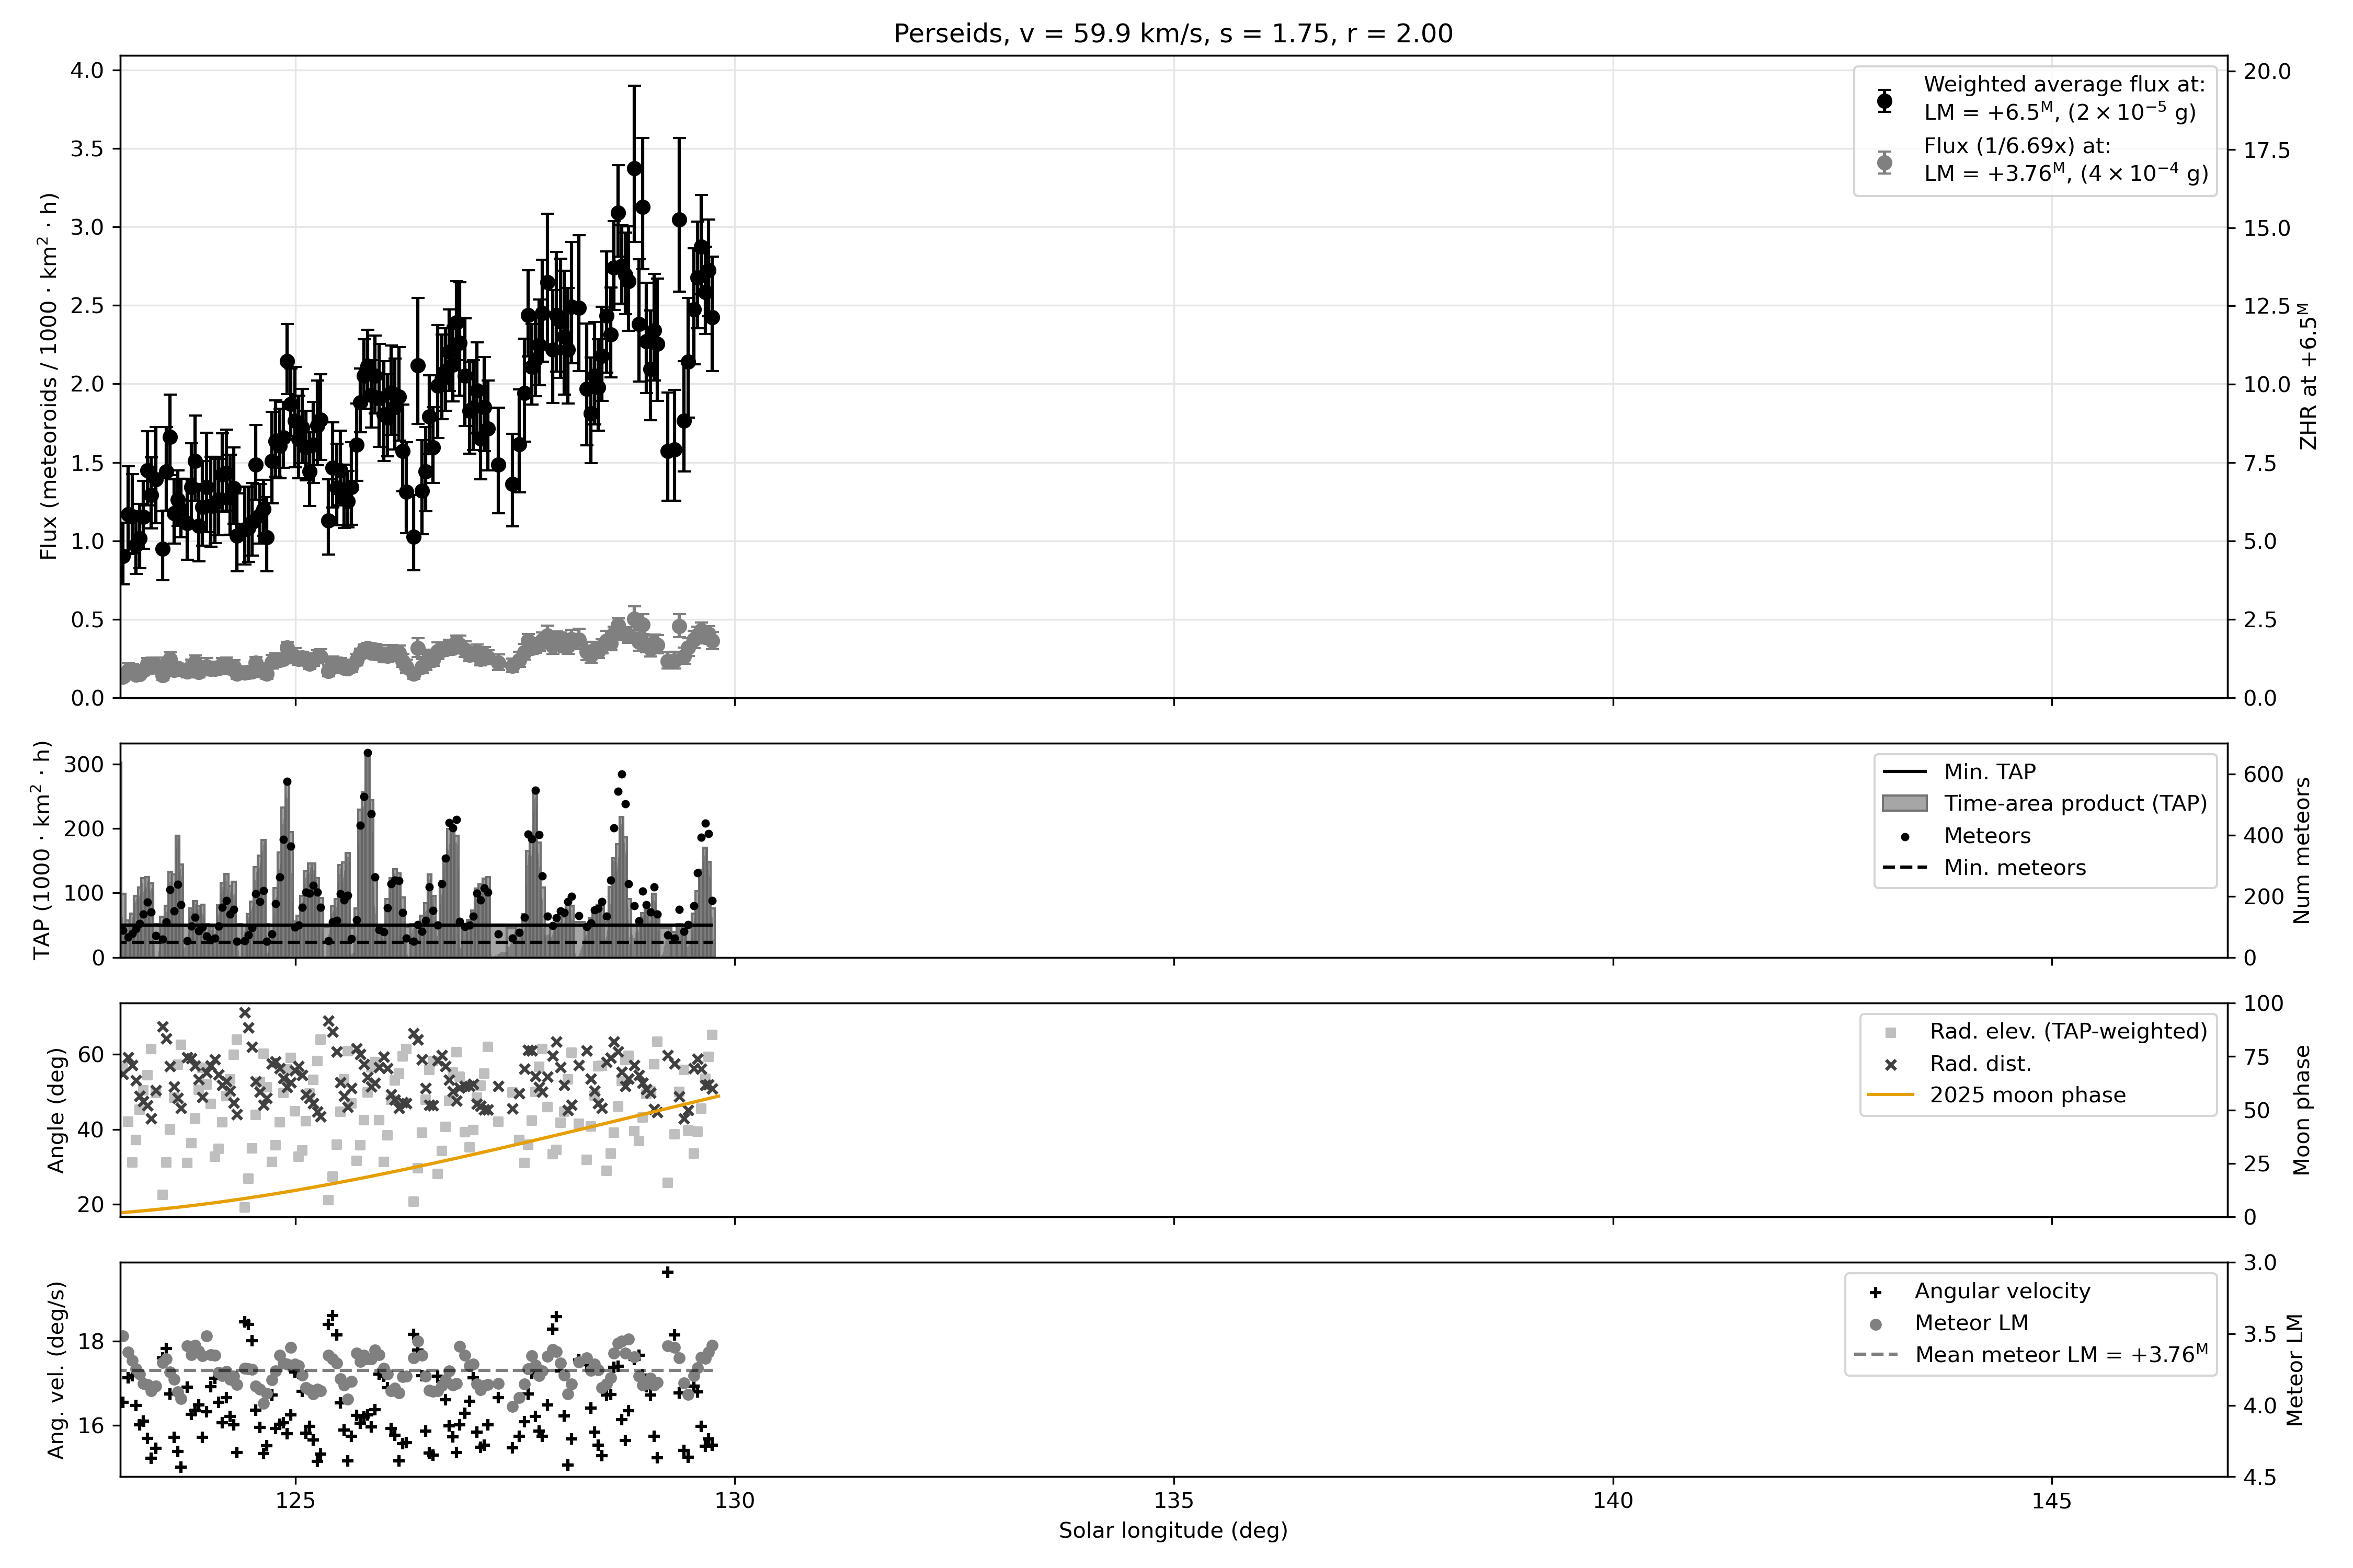Click the '3.5' flux axis tick label
Viewport: 2353px width, 1568px height.
(x=88, y=149)
